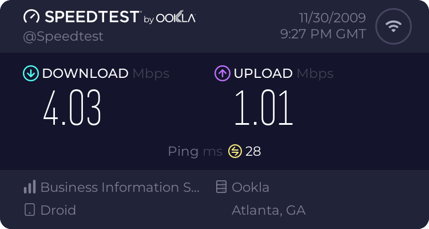This screenshot has width=429, height=229.
Task: Select the 4.03 download speed value
Action: point(72,108)
